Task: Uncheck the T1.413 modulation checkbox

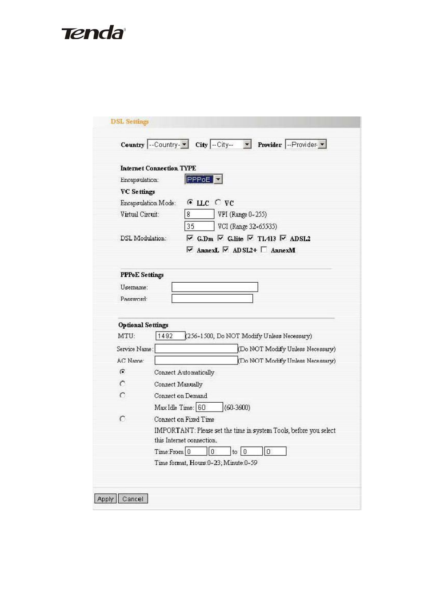Action: tap(250, 238)
